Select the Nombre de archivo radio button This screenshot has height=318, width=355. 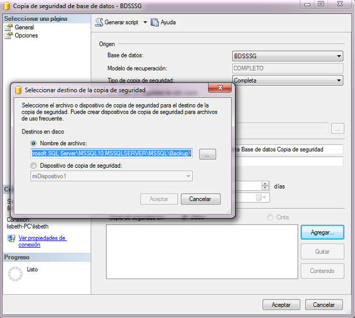(x=34, y=144)
